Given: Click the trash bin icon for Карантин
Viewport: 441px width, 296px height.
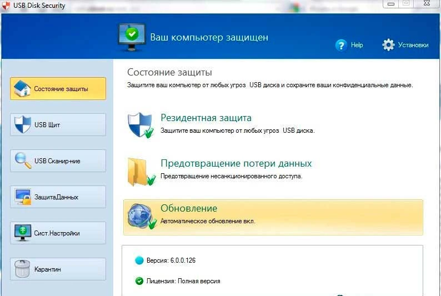Looking at the screenshot, I should click(22, 269).
